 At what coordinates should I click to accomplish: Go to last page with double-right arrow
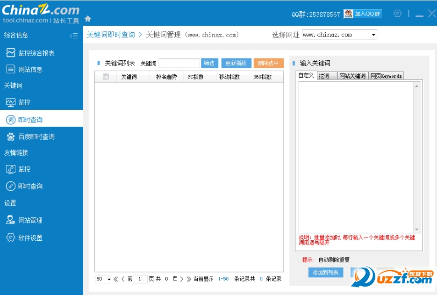(189, 279)
